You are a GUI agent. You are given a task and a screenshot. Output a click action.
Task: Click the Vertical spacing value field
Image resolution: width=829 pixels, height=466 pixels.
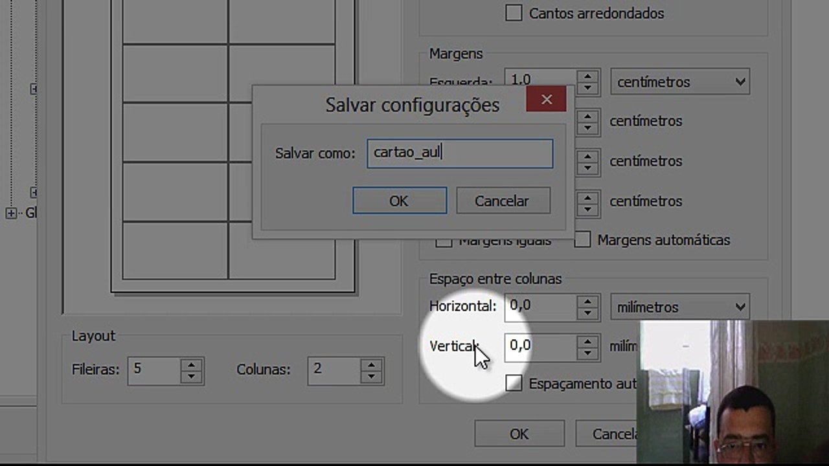[541, 347]
